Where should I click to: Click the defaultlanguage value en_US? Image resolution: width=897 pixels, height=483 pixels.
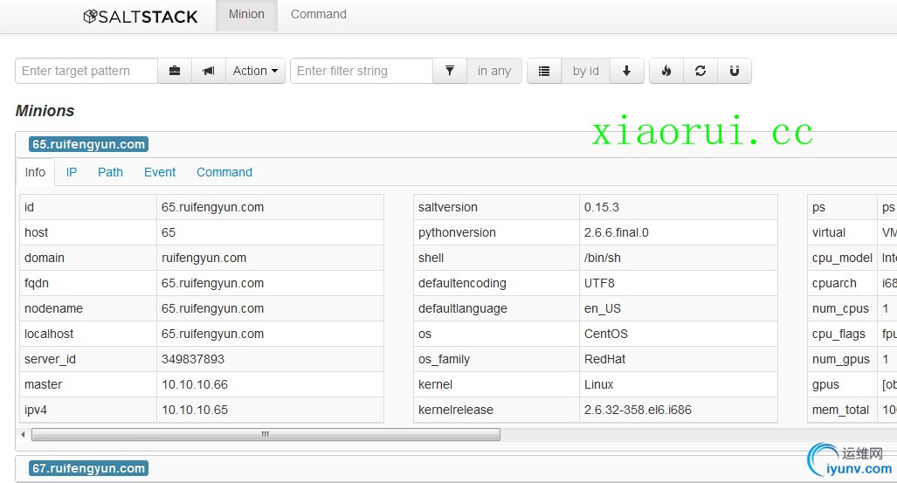point(603,308)
